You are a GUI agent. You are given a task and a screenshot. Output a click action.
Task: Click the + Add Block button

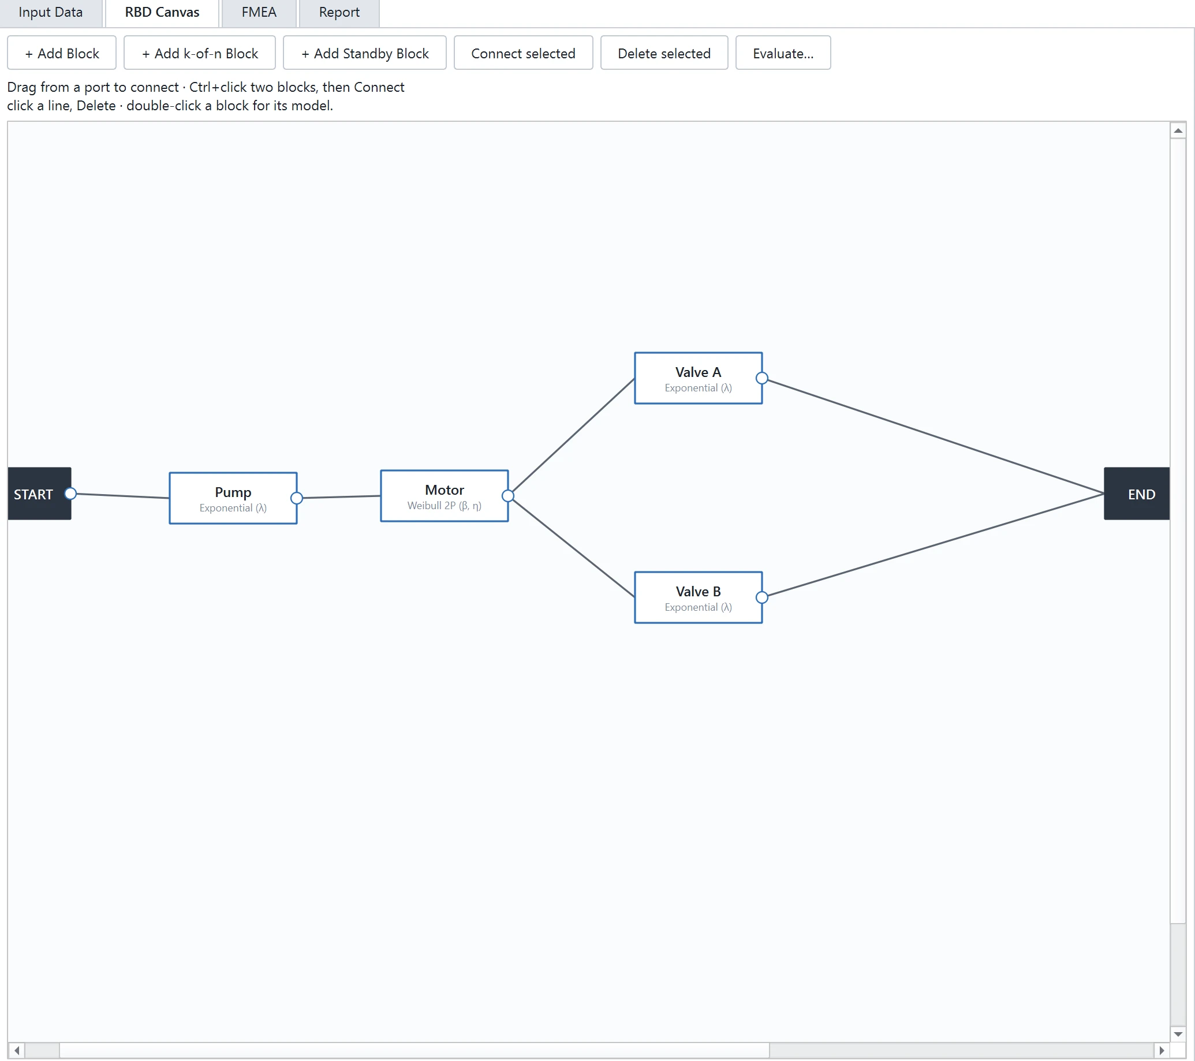pos(62,53)
